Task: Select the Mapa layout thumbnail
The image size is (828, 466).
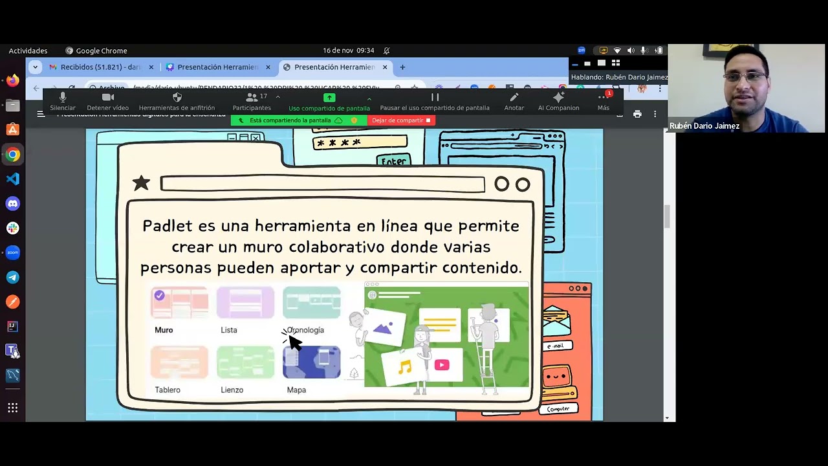Action: point(311,362)
